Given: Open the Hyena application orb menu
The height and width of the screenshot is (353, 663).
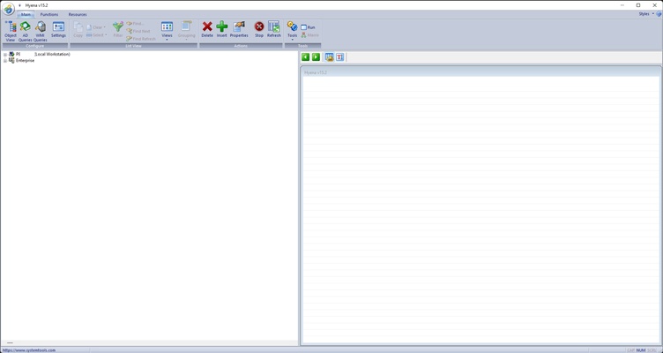Looking at the screenshot, I should 9,9.
